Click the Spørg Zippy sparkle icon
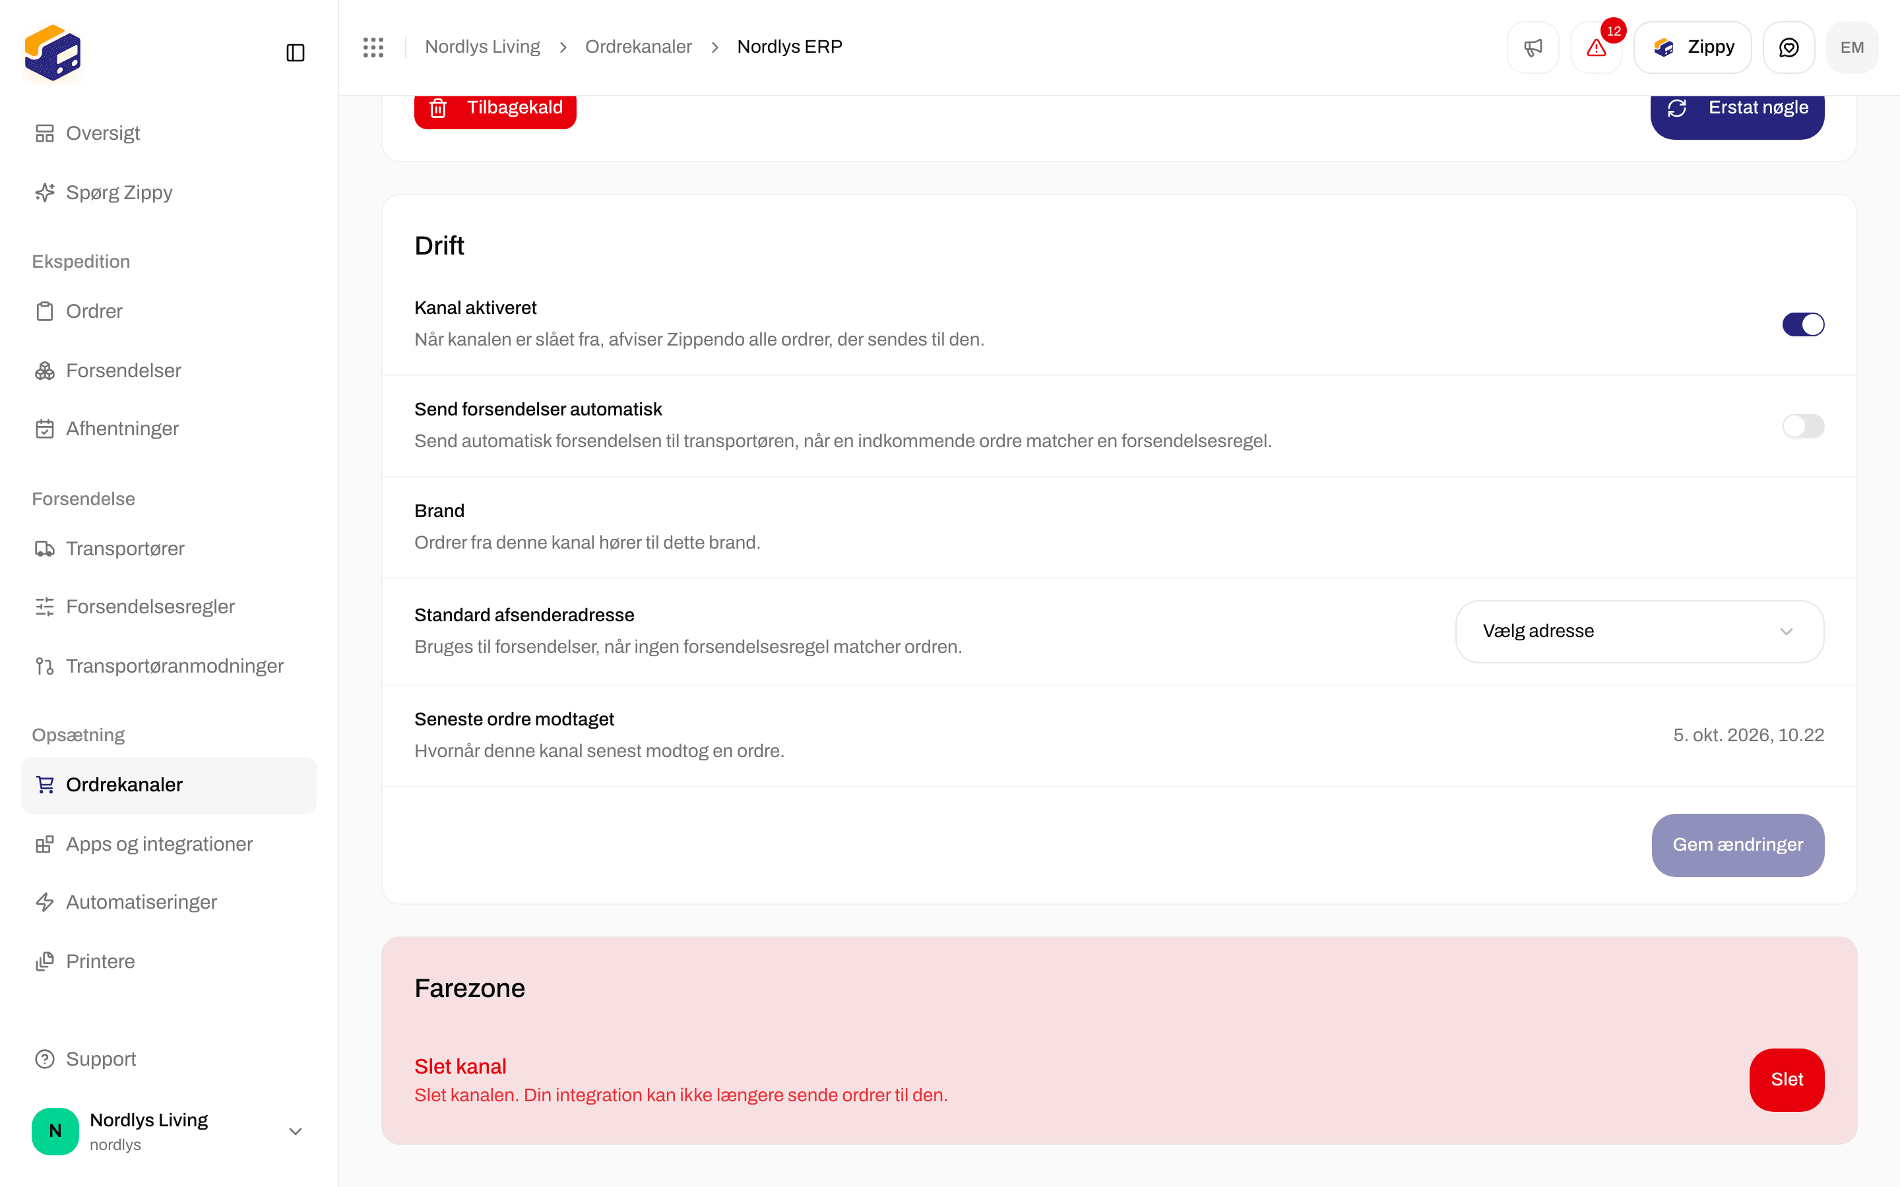The width and height of the screenshot is (1900, 1187). point(45,193)
